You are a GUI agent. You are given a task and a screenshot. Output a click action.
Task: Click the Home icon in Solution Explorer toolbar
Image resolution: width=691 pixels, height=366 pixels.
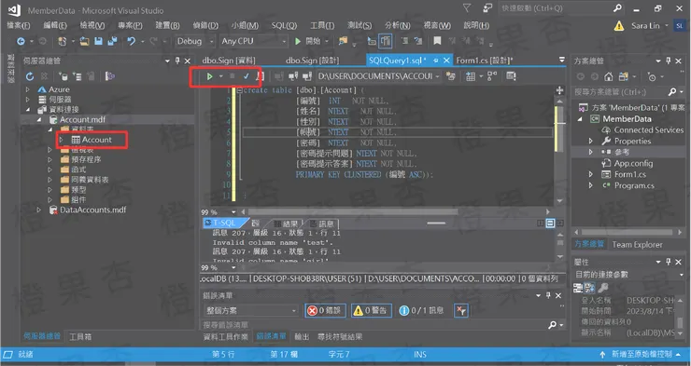click(609, 77)
